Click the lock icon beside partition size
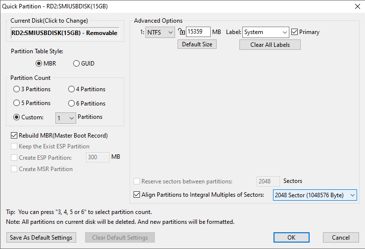 click(x=181, y=32)
